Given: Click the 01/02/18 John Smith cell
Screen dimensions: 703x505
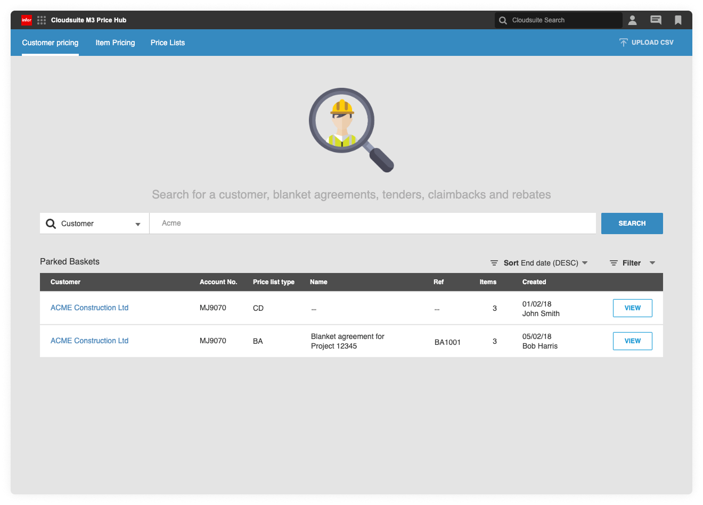Looking at the screenshot, I should (541, 309).
